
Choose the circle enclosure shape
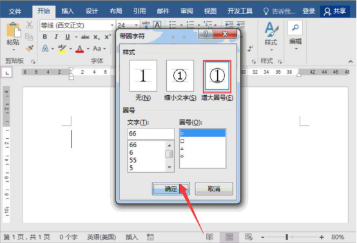coord(202,133)
